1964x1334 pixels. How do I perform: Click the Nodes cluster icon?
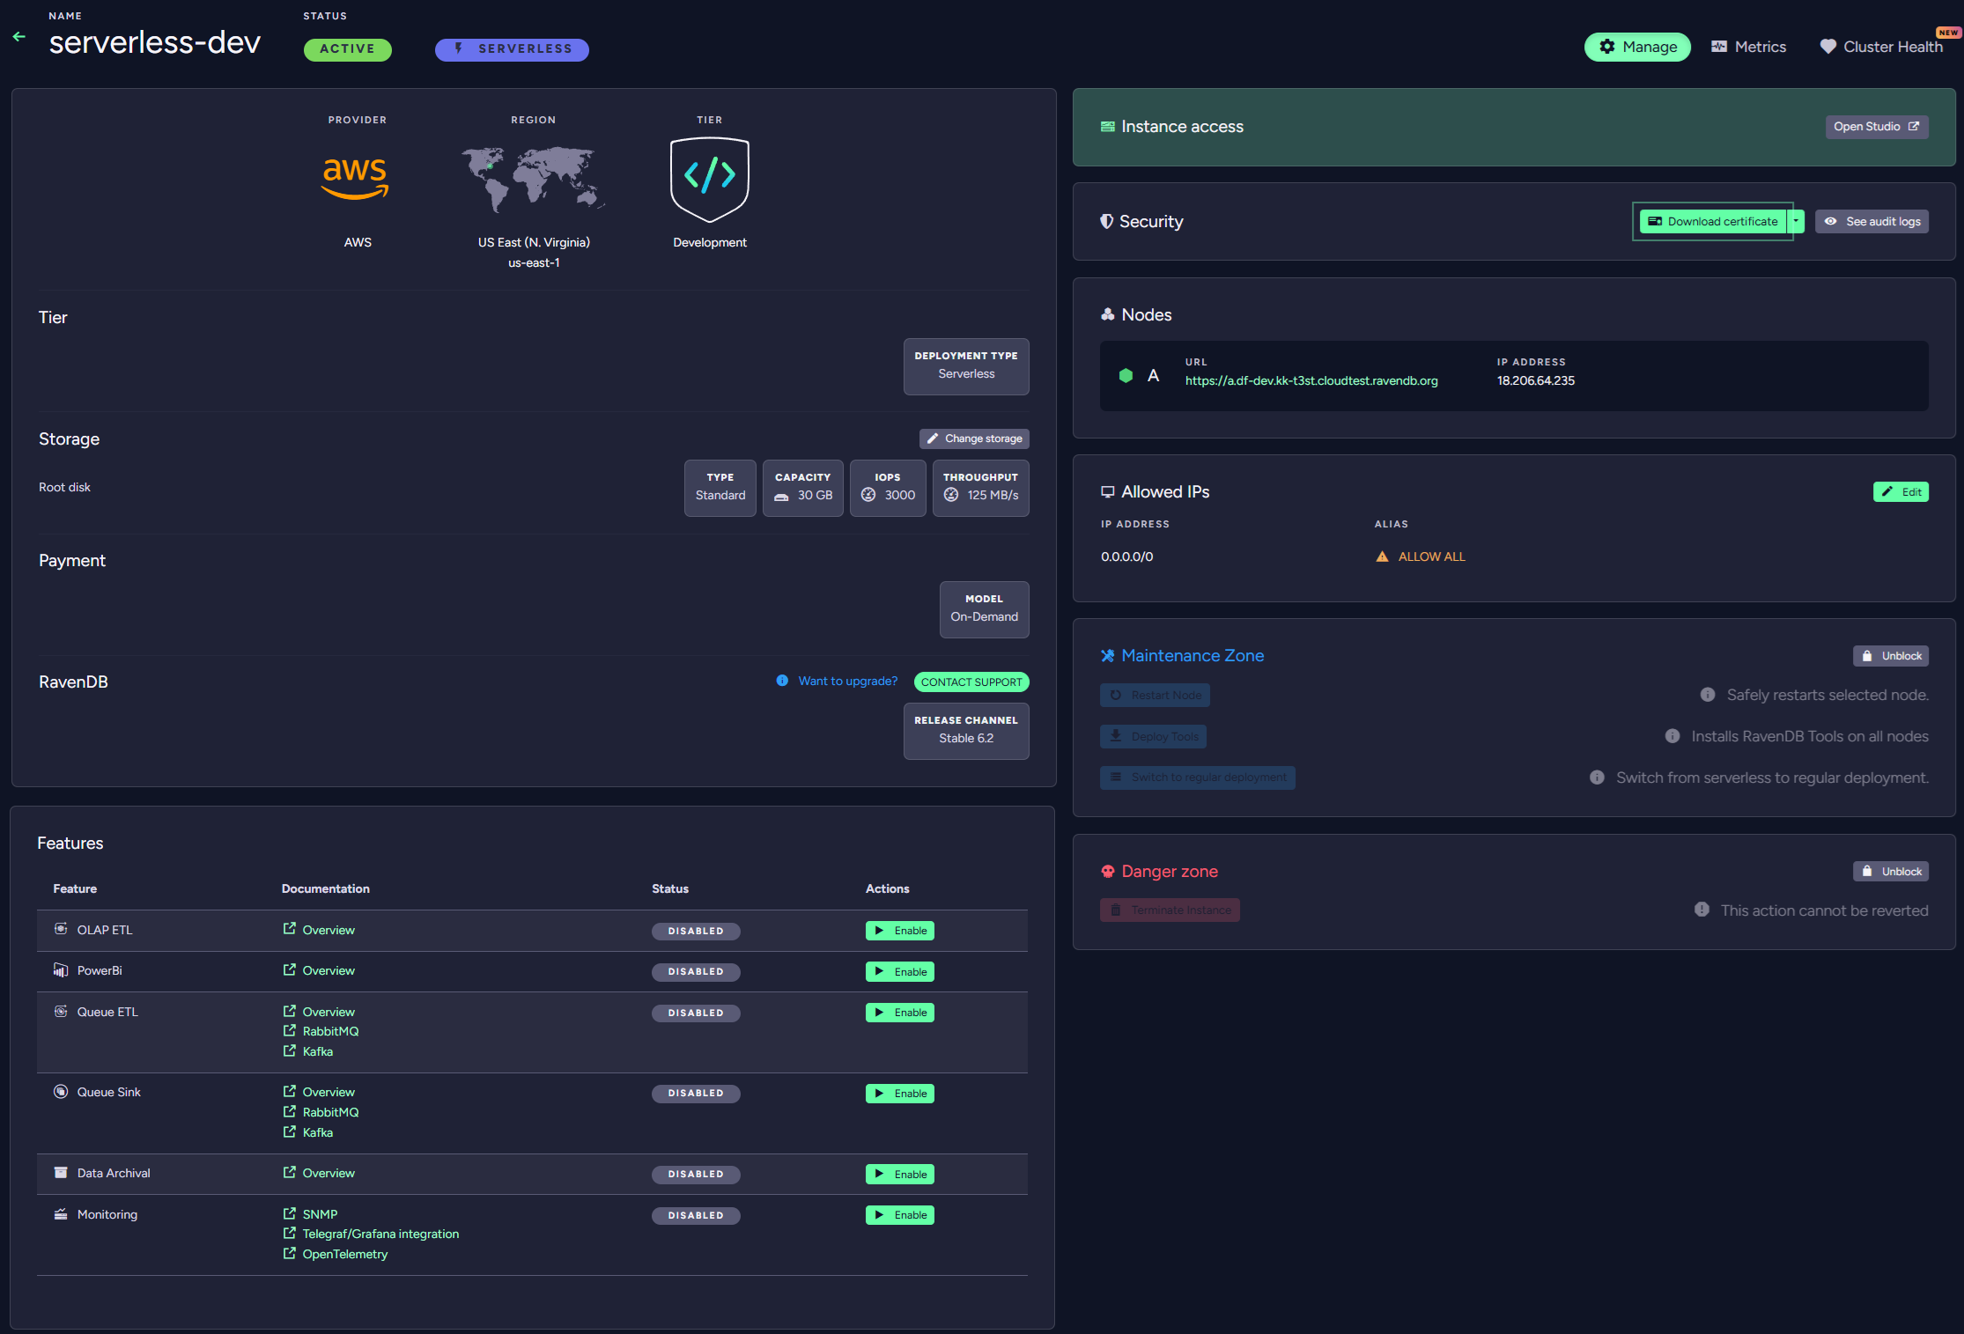(1107, 315)
